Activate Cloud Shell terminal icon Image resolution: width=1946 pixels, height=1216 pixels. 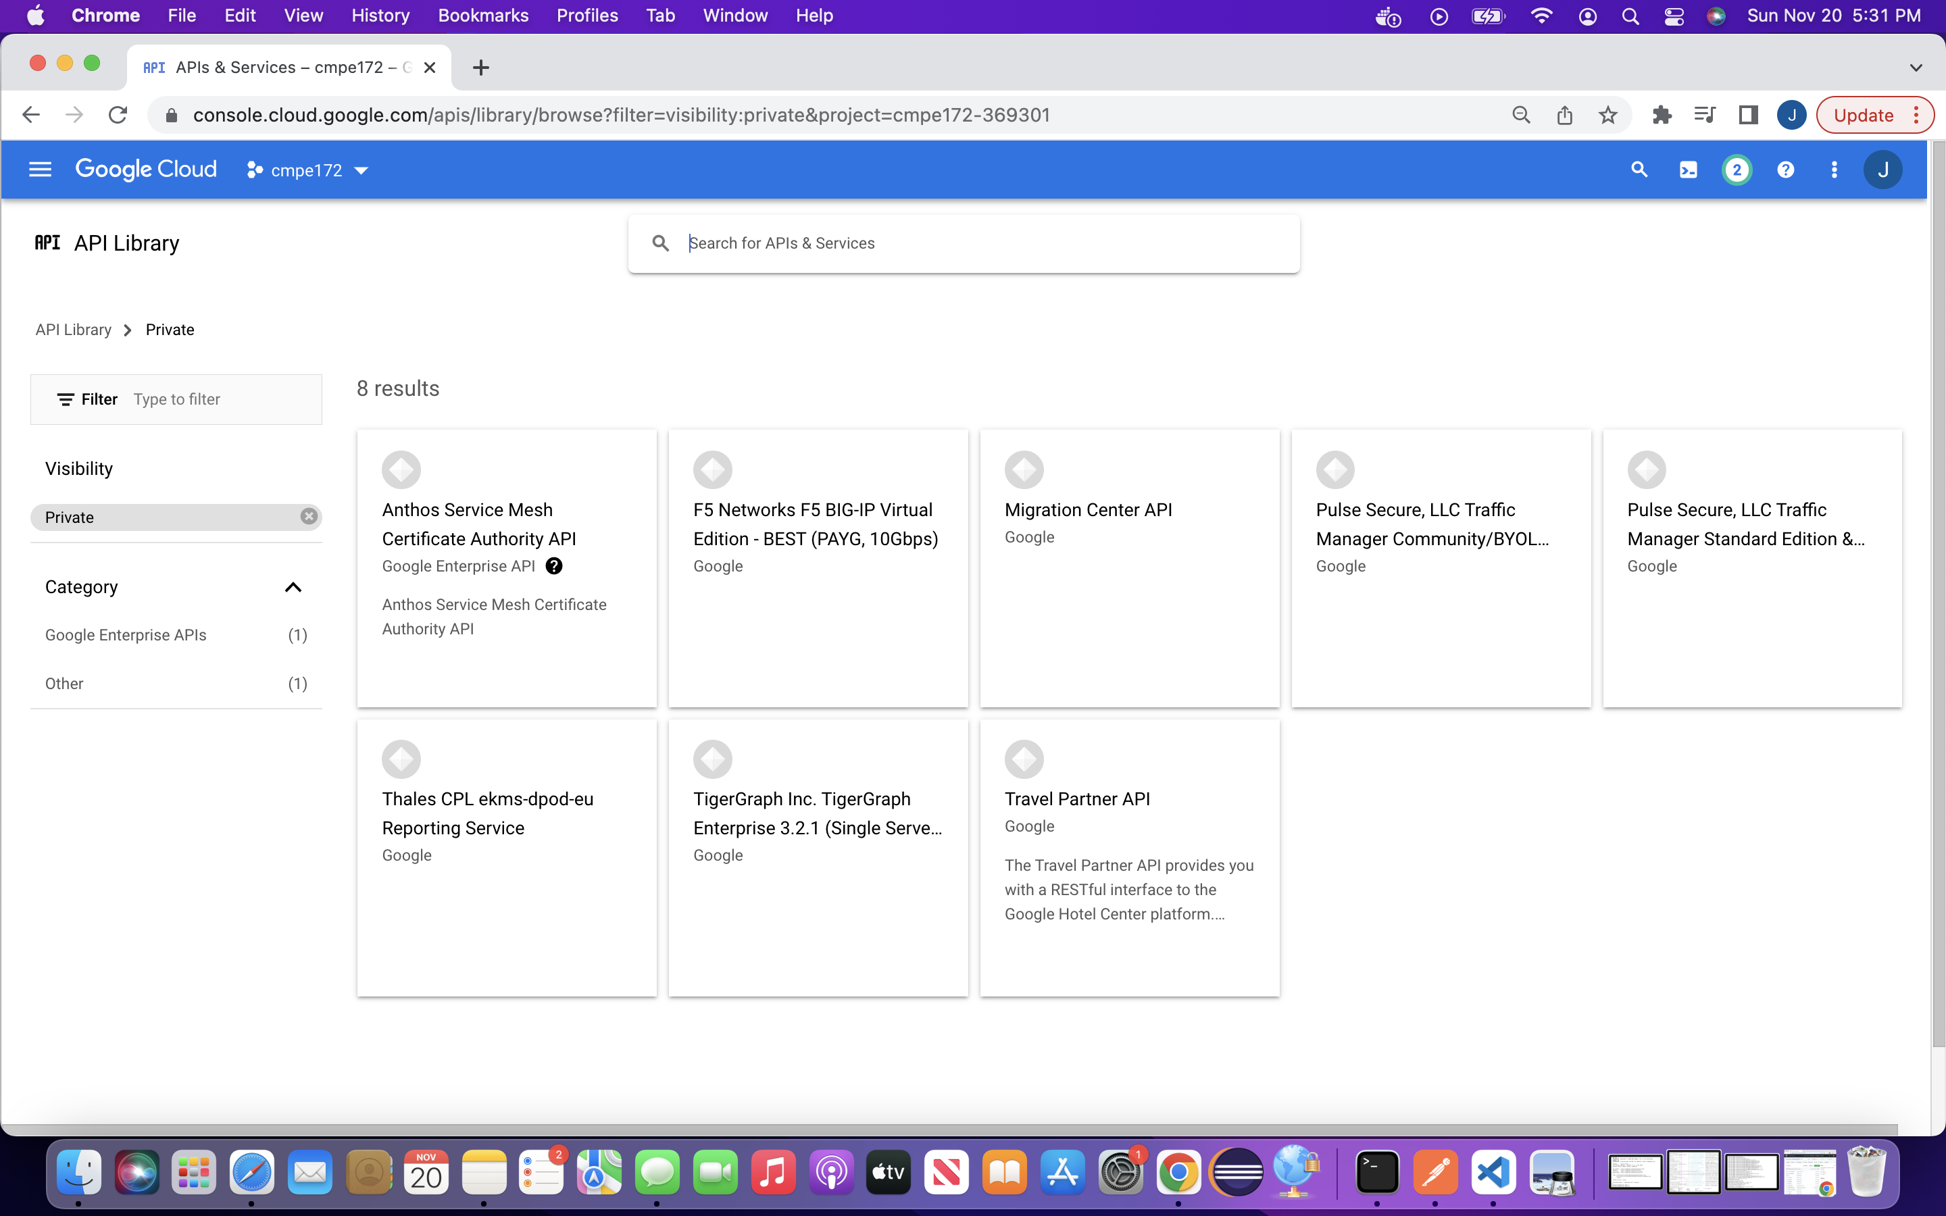click(x=1688, y=170)
